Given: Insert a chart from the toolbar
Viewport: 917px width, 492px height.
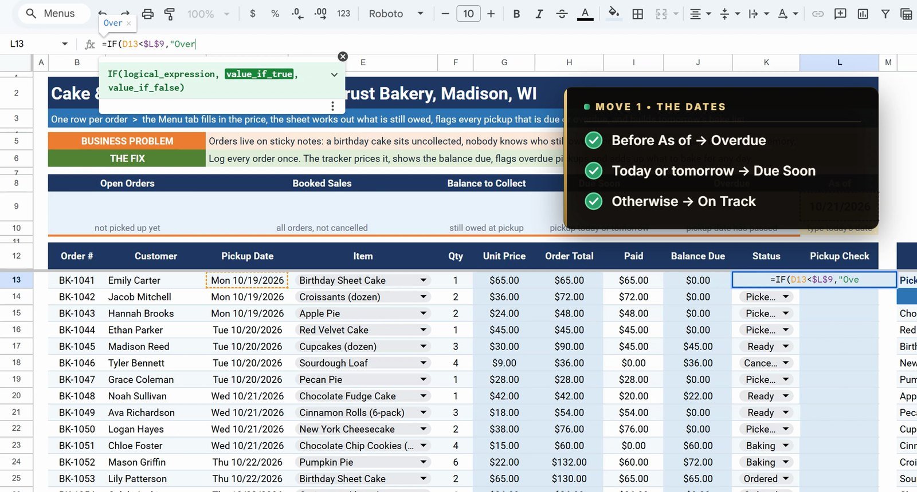Looking at the screenshot, I should [x=863, y=14].
